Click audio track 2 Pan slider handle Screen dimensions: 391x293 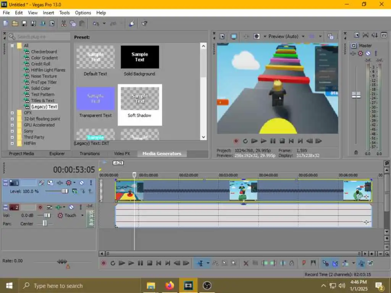45,224
